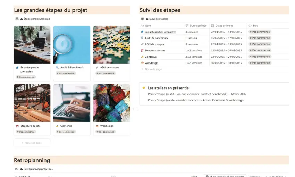Click the icon of the Structure du site table row
This screenshot has width=295, height=177.
(142, 50)
